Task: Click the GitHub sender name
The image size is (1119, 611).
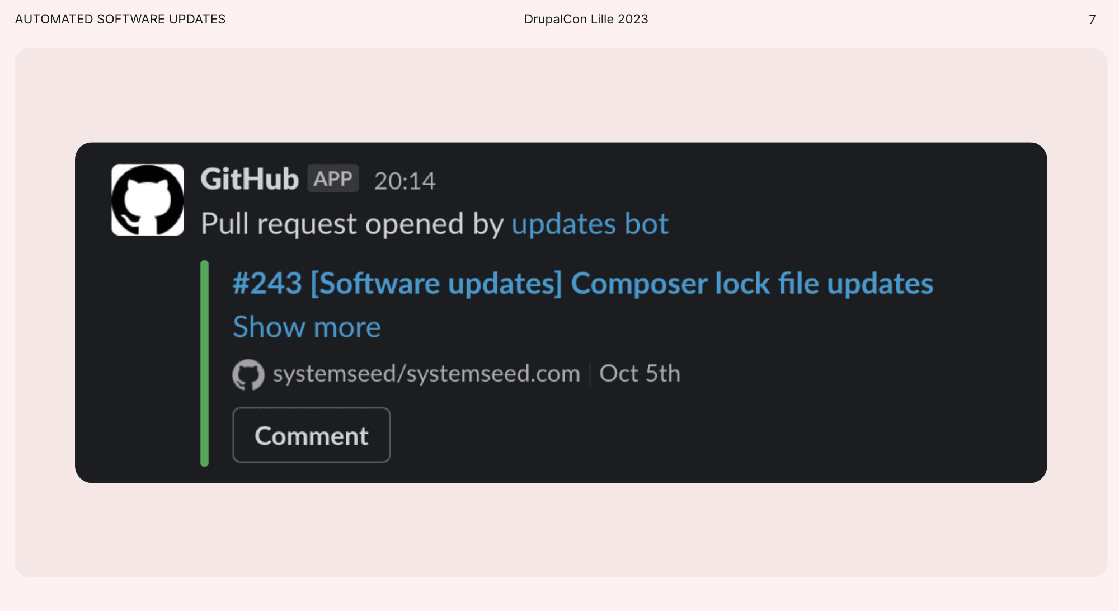Action: point(250,180)
